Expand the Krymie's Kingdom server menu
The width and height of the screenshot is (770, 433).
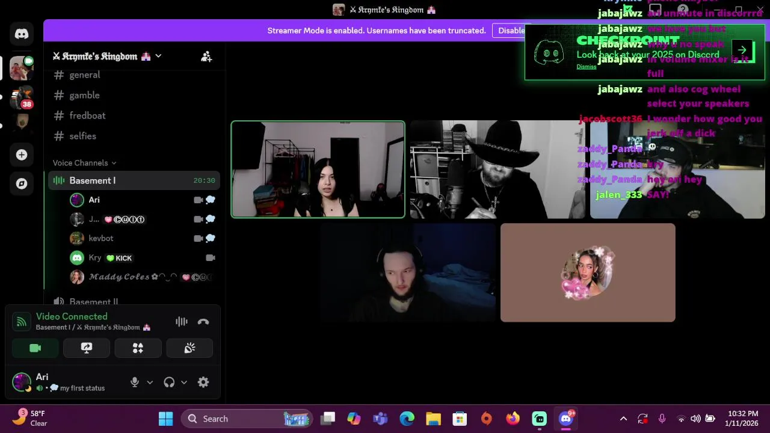tap(107, 56)
